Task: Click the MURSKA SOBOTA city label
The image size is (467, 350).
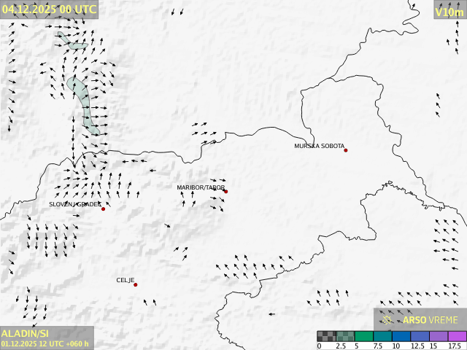Action: click(x=319, y=146)
